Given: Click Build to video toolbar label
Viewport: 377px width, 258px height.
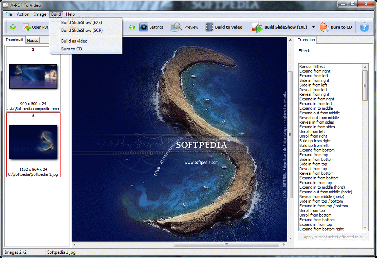Looking at the screenshot, I should [229, 27].
